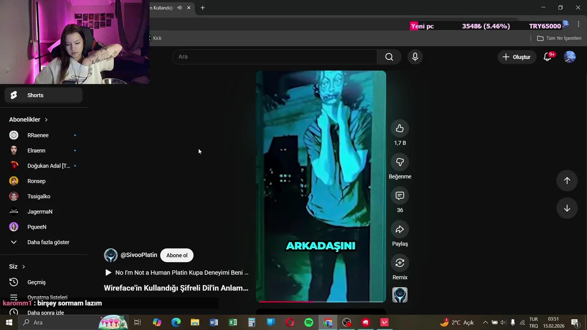Open RRaenee subscription channel
Screen dimensions: 587x330
(x=44, y=135)
